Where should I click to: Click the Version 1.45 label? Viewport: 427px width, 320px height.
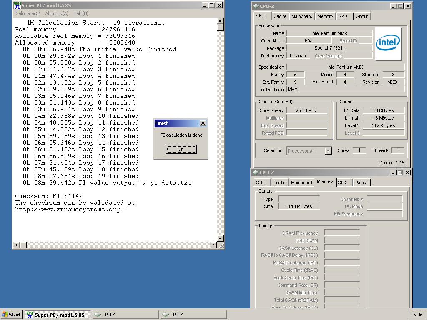tap(391, 162)
